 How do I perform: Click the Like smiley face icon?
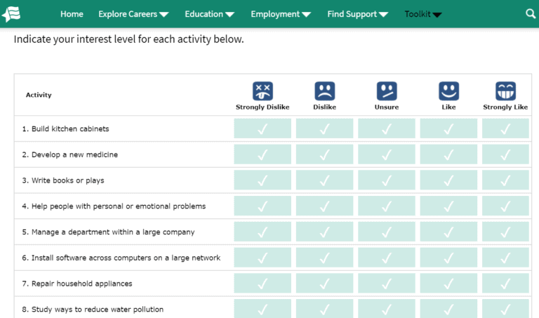coord(448,91)
